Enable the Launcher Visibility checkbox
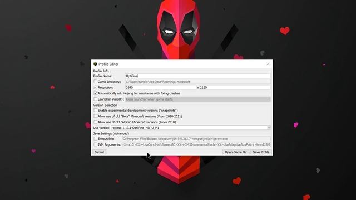Image resolution: width=356 pixels, height=200 pixels. pyautogui.click(x=95, y=99)
